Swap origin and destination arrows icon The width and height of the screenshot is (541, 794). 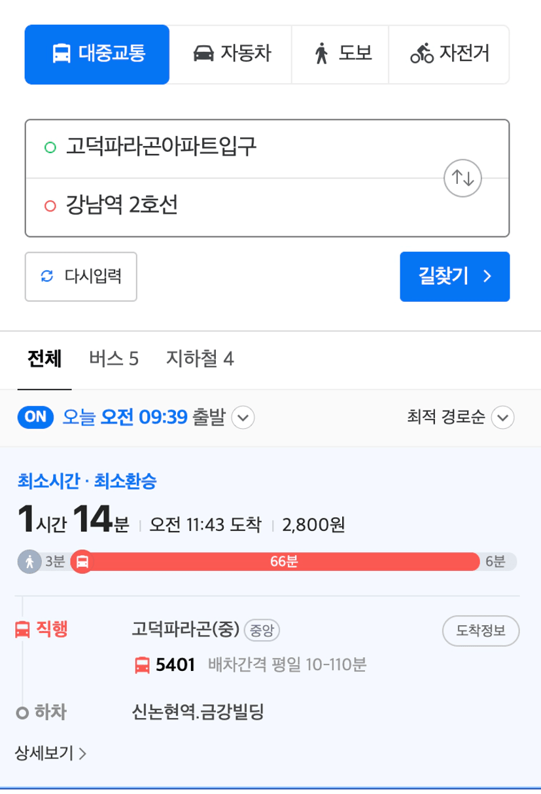click(462, 177)
